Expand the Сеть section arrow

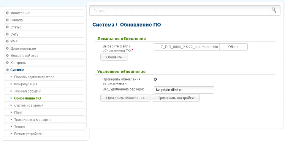point(7,34)
